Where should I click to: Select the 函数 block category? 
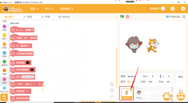point(4,81)
